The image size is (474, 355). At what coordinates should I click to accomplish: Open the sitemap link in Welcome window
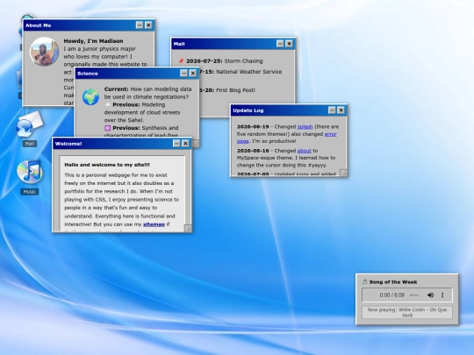pyautogui.click(x=154, y=224)
